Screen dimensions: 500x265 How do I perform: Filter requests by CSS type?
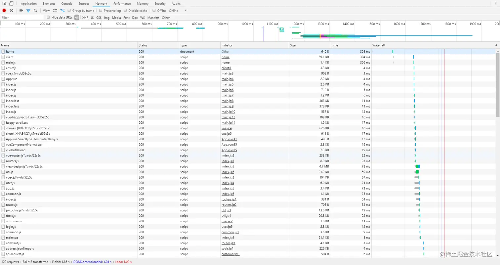[99, 18]
